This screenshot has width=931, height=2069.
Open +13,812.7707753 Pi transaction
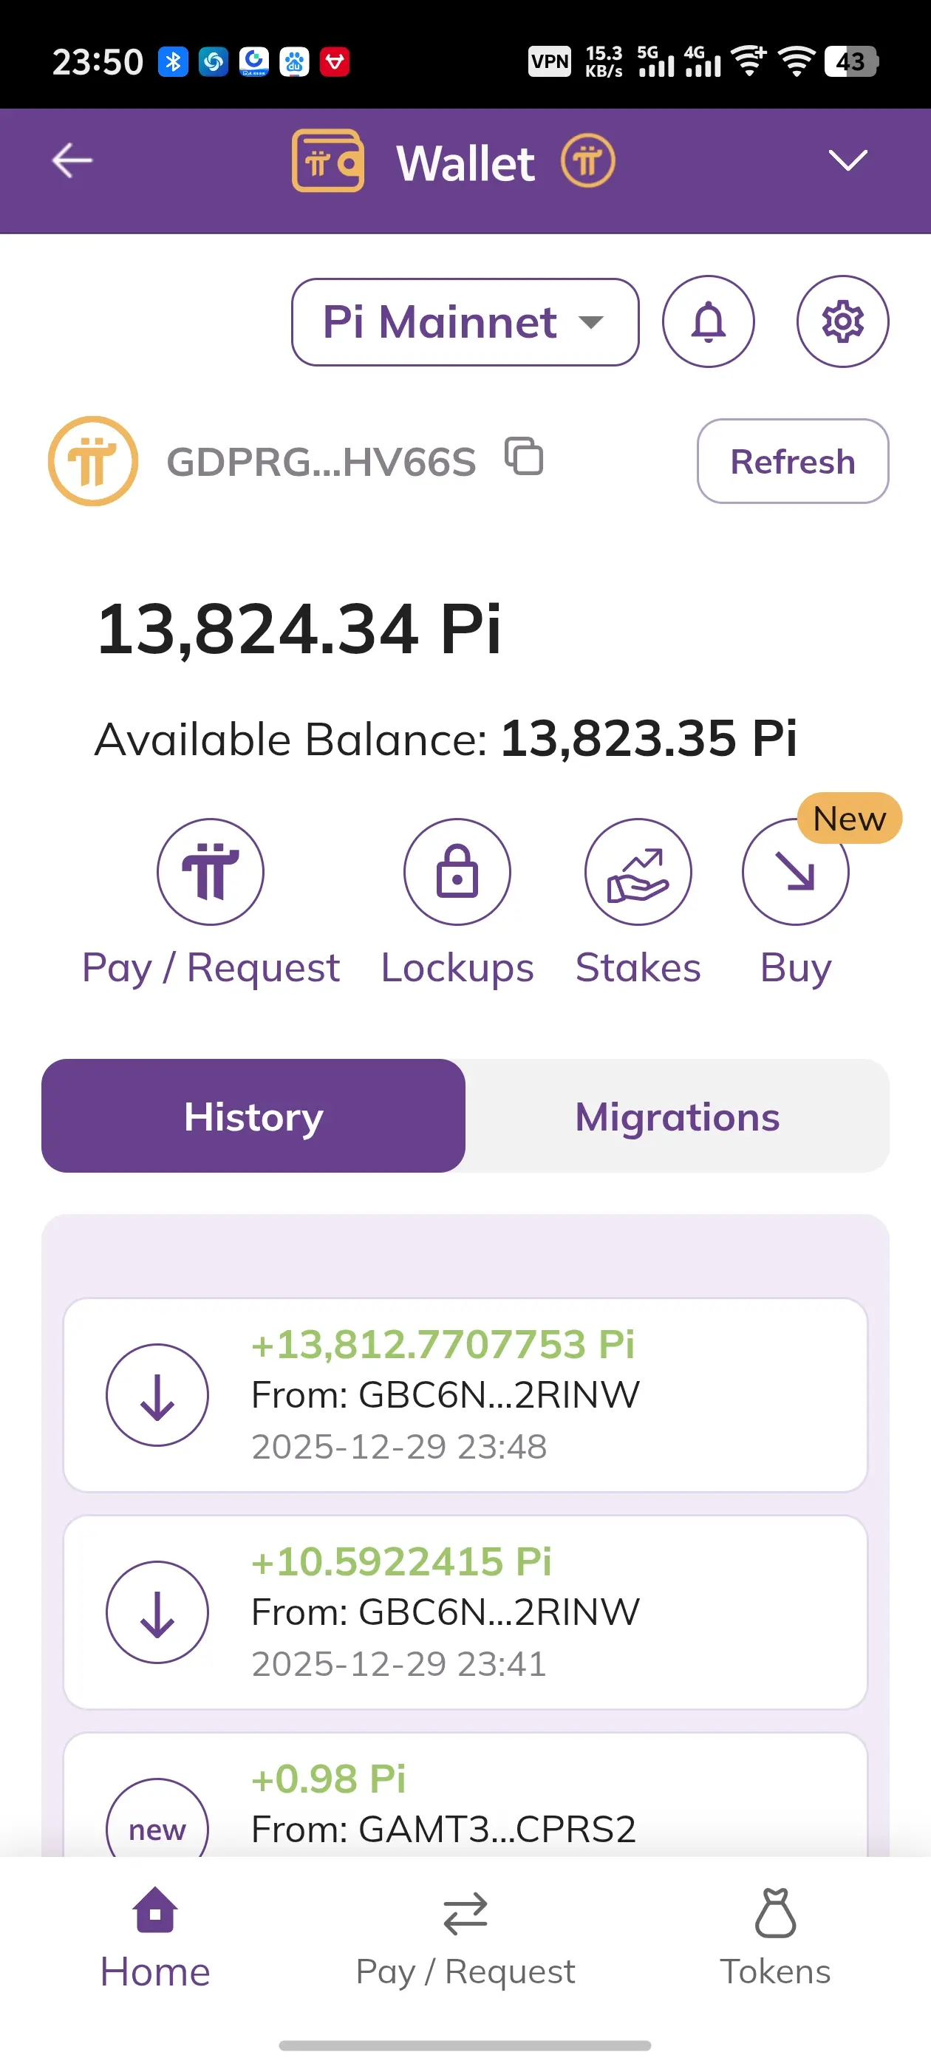coord(465,1395)
